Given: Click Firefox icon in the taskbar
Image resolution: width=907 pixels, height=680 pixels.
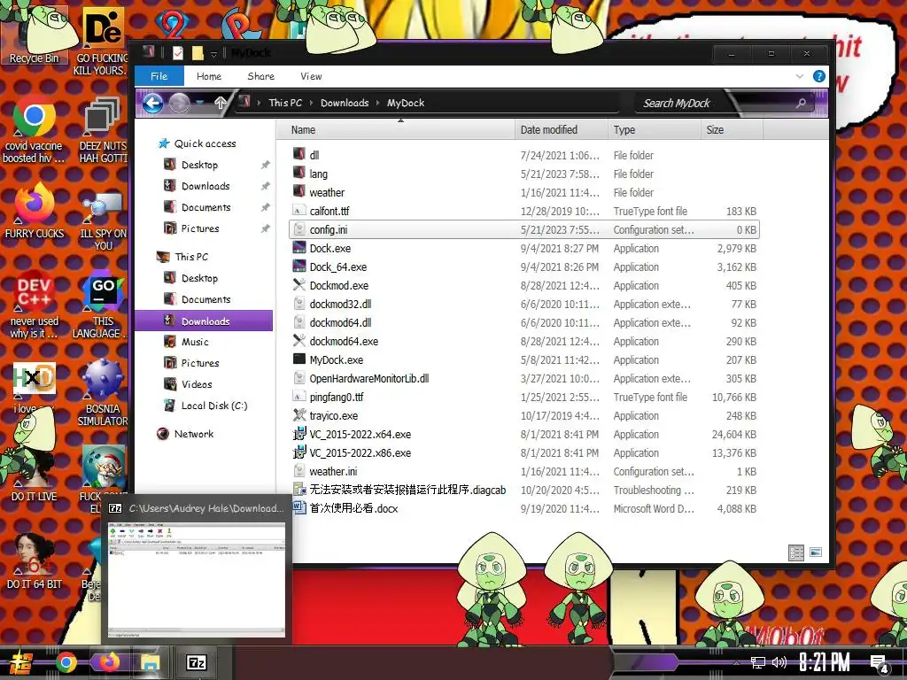Looking at the screenshot, I should point(109,662).
